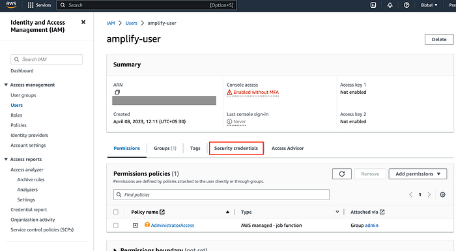The image size is (456, 251).
Task: Open Policies in the sidebar
Action: tap(19, 125)
